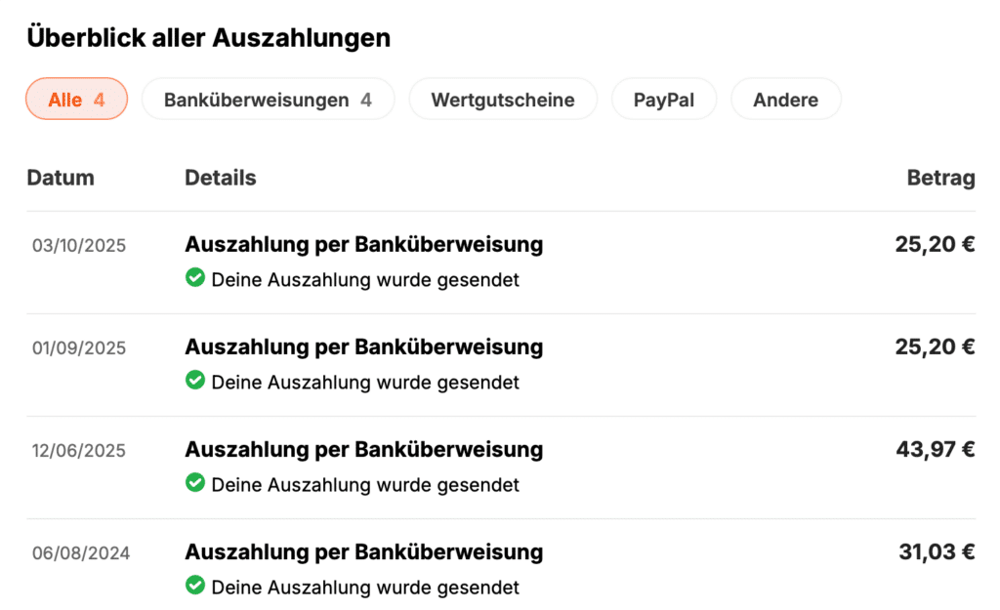This screenshot has width=1000, height=610.
Task: Select the Alle filter tab
Action: (x=76, y=100)
